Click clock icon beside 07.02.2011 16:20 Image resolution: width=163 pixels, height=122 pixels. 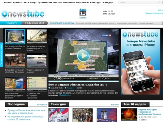click(140, 117)
